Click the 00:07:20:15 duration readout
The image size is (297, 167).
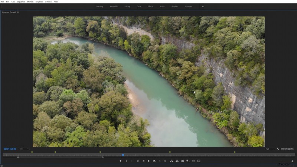click(287, 149)
